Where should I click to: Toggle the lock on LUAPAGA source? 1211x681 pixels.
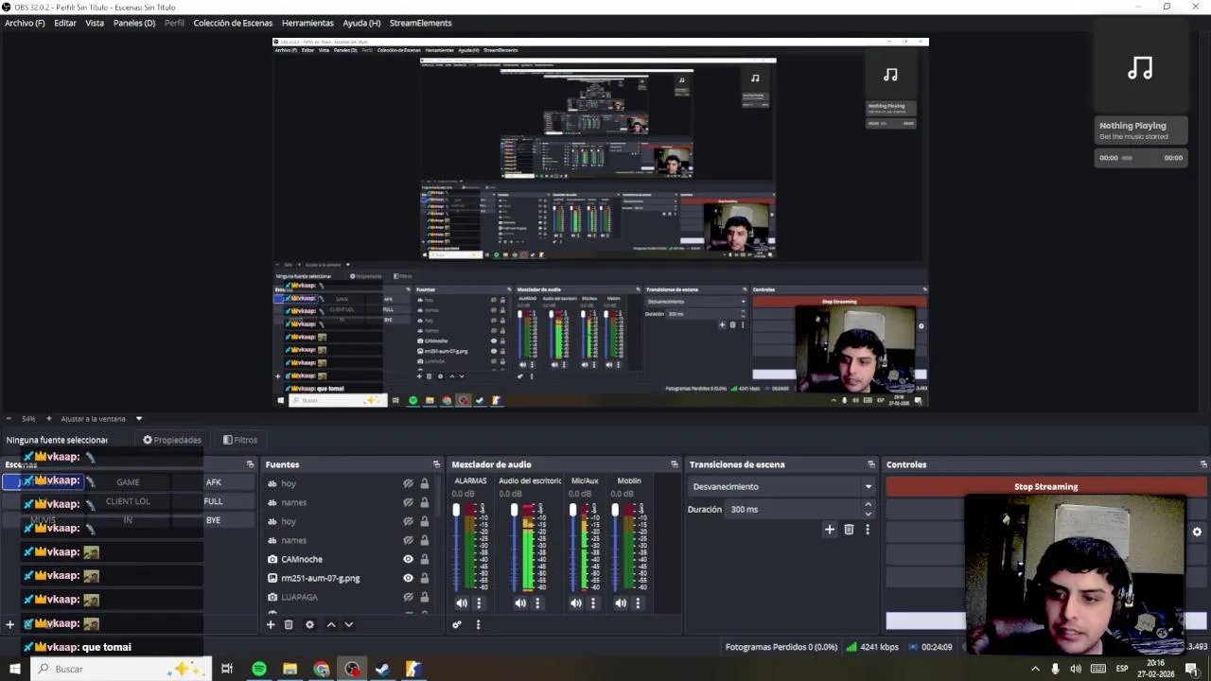pyautogui.click(x=424, y=597)
